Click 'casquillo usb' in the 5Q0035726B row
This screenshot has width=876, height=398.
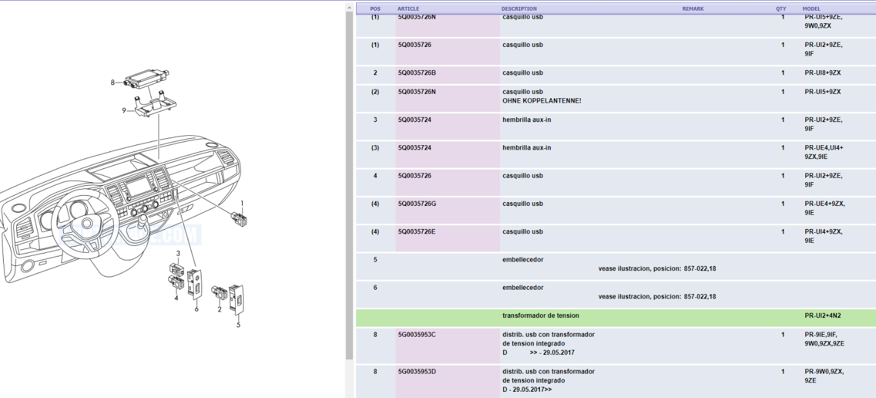coord(522,73)
